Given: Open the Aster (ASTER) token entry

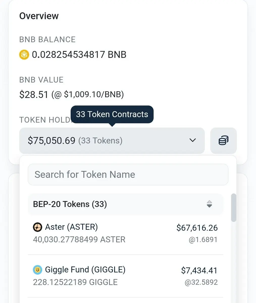Looking at the screenshot, I should [125, 233].
